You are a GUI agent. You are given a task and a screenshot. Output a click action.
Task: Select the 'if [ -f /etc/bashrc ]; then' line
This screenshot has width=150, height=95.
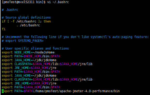[26, 21]
